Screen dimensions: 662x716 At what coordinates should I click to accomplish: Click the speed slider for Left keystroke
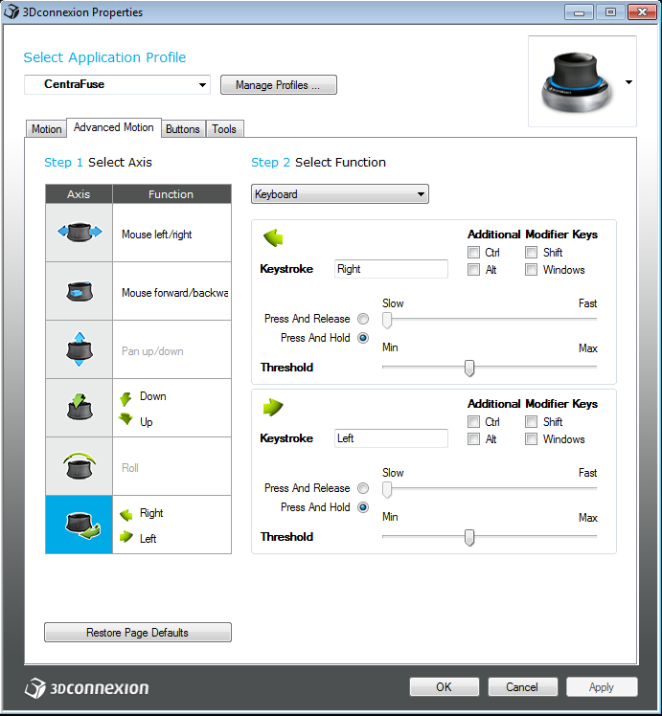click(490, 488)
